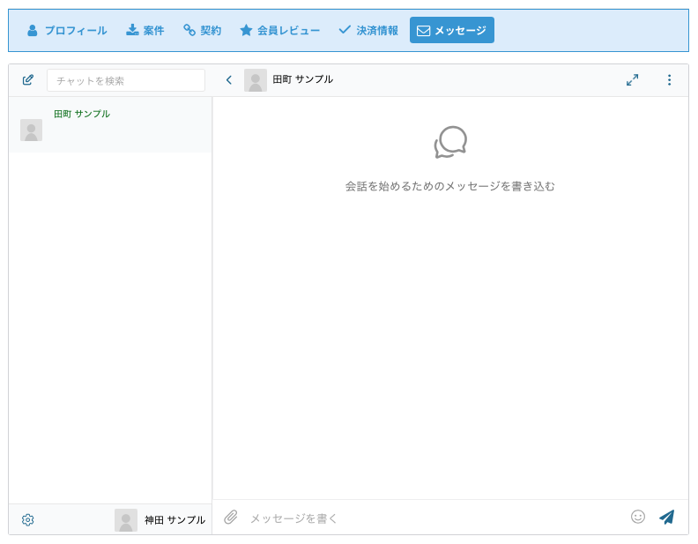Click the メッセージ tab
This screenshot has height=544, width=698.
click(451, 30)
